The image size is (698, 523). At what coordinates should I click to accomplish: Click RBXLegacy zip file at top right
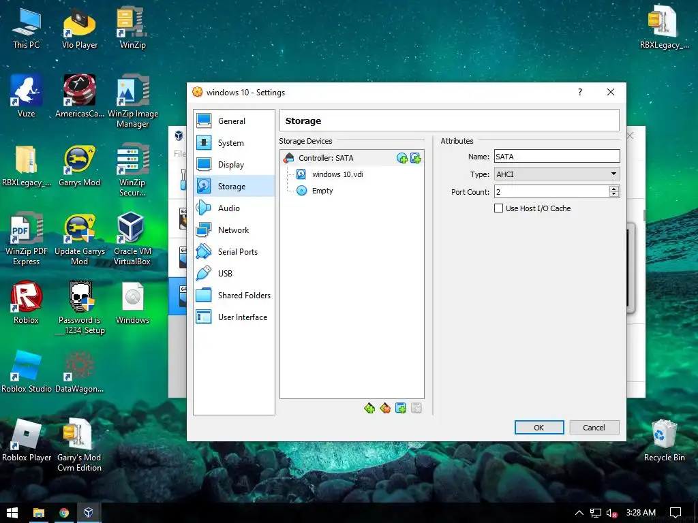[664, 27]
